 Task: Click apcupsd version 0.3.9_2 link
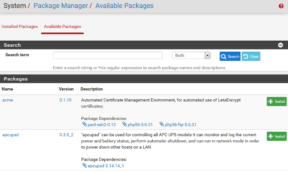click(x=66, y=135)
